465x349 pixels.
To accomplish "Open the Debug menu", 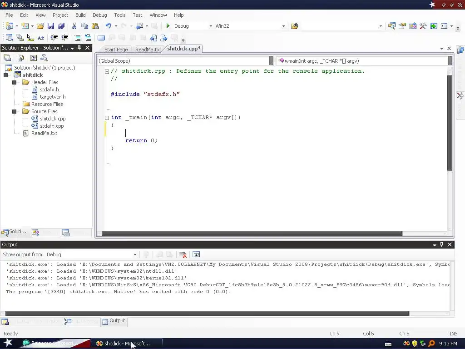I will click(x=99, y=15).
